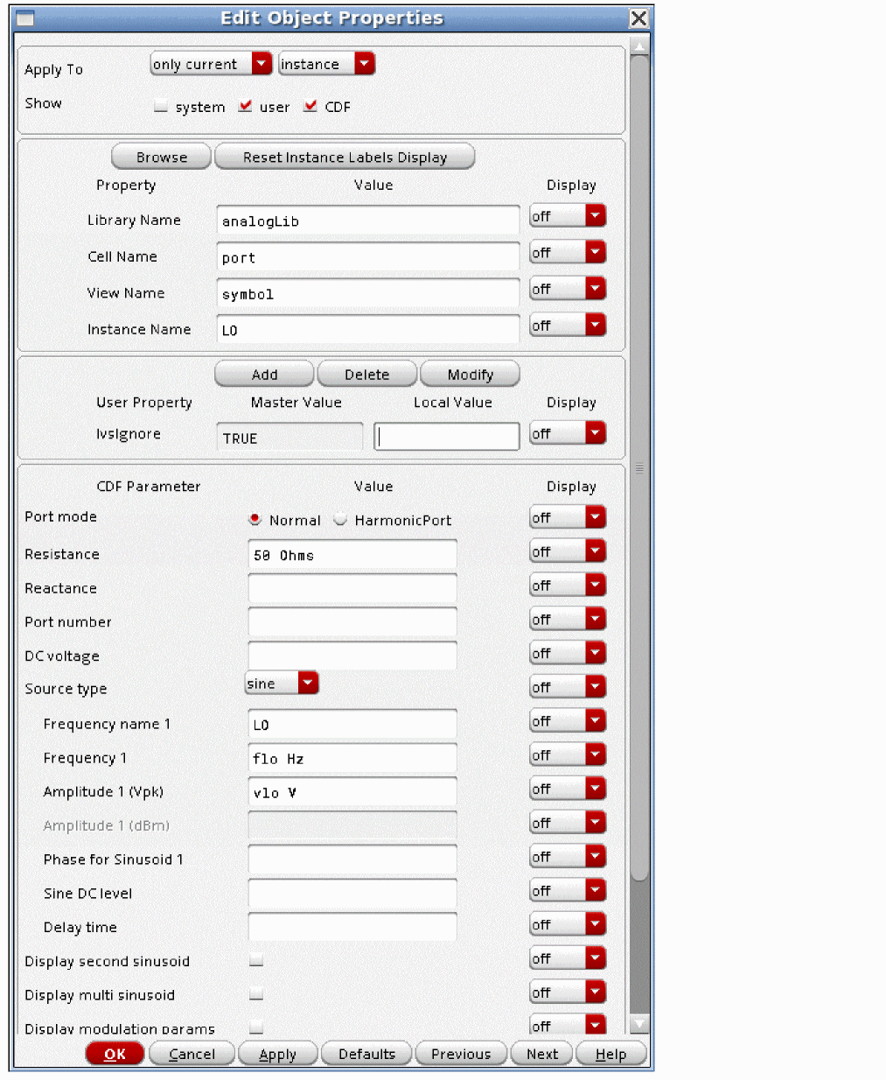Image resolution: width=886 pixels, height=1080 pixels.
Task: Select the HarmonicPort radio button
Action: click(x=340, y=520)
